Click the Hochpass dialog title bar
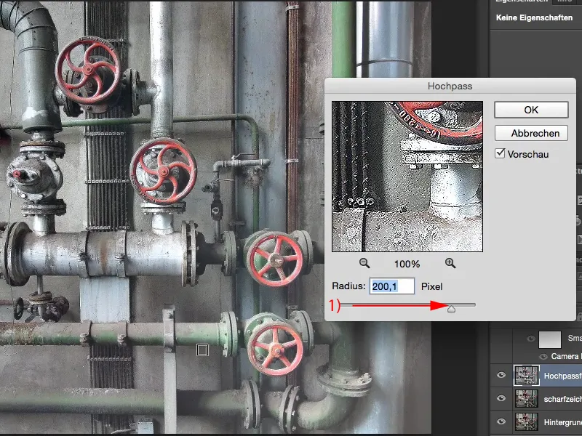Image resolution: width=582 pixels, height=436 pixels. (x=450, y=86)
